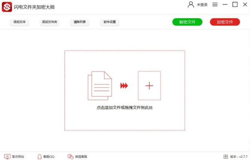Click the green 解密文件 button
This screenshot has height=162, width=250.
[187, 22]
